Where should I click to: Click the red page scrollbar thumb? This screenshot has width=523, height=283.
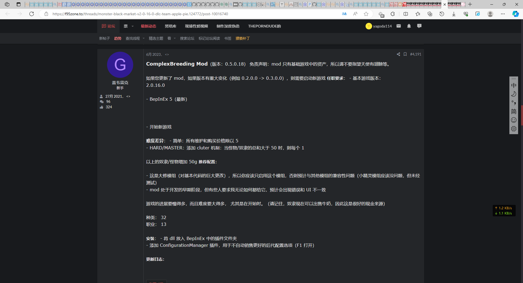click(522, 115)
